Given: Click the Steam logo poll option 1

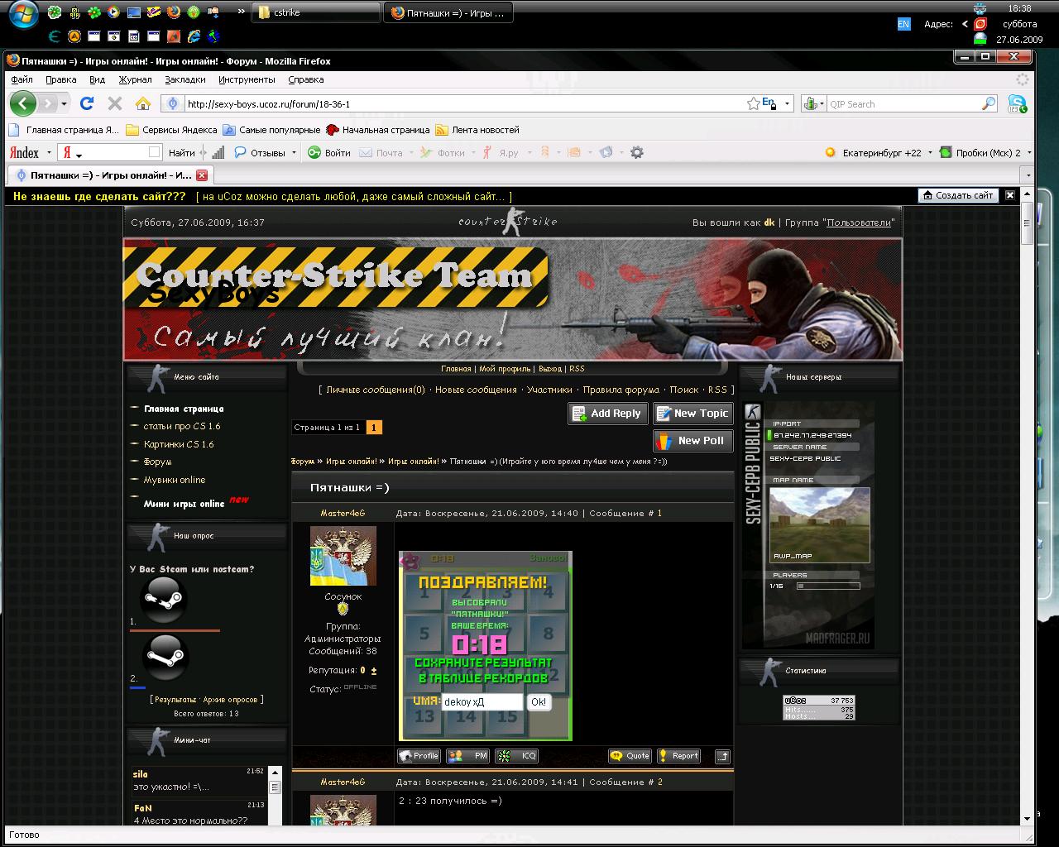Looking at the screenshot, I should pyautogui.click(x=163, y=600).
